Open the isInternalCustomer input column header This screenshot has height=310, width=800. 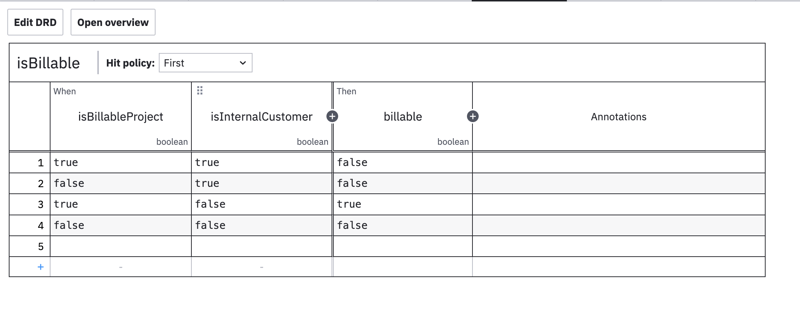261,117
